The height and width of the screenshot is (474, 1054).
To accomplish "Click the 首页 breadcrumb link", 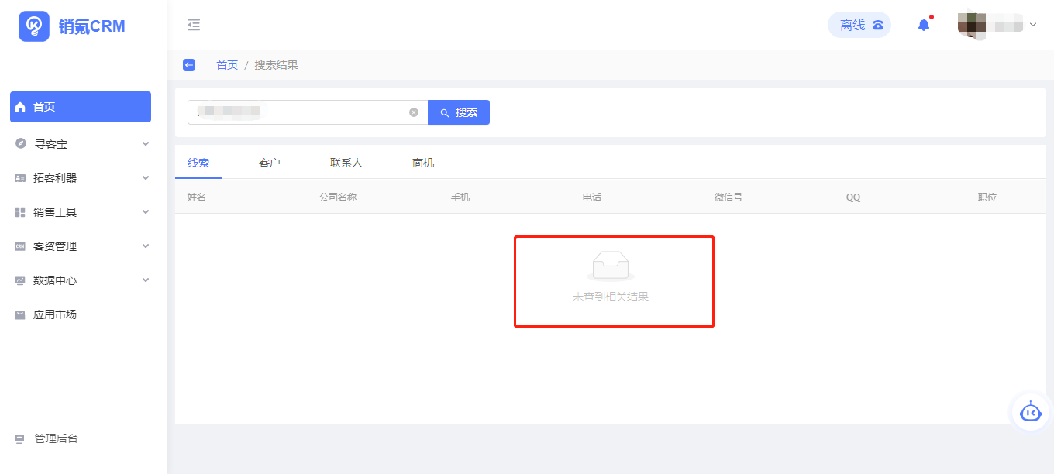I will pyautogui.click(x=227, y=65).
